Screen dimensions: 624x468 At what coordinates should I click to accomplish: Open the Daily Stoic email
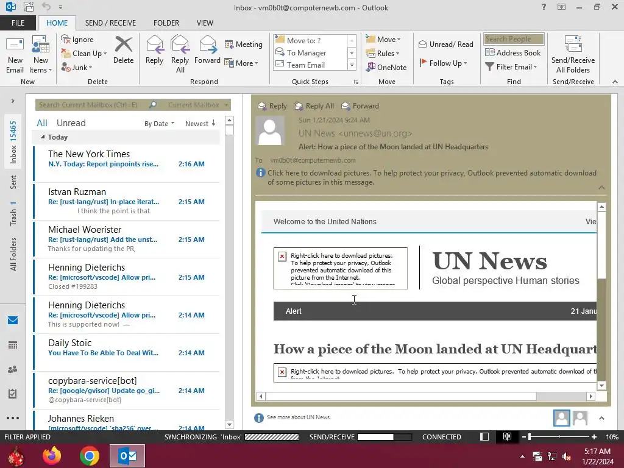[127, 353]
